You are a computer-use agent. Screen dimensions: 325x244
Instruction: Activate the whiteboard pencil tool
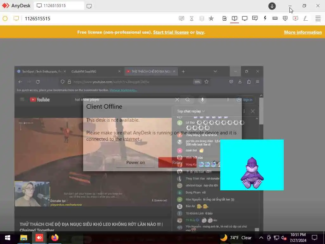coord(305,18)
